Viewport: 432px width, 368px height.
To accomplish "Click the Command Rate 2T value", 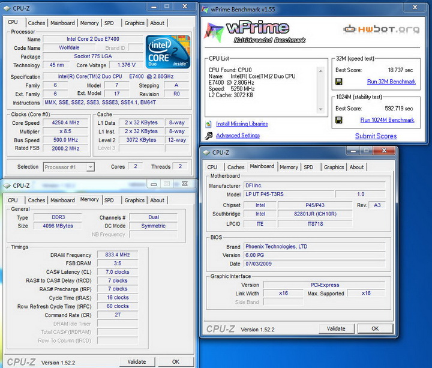I will pos(118,315).
